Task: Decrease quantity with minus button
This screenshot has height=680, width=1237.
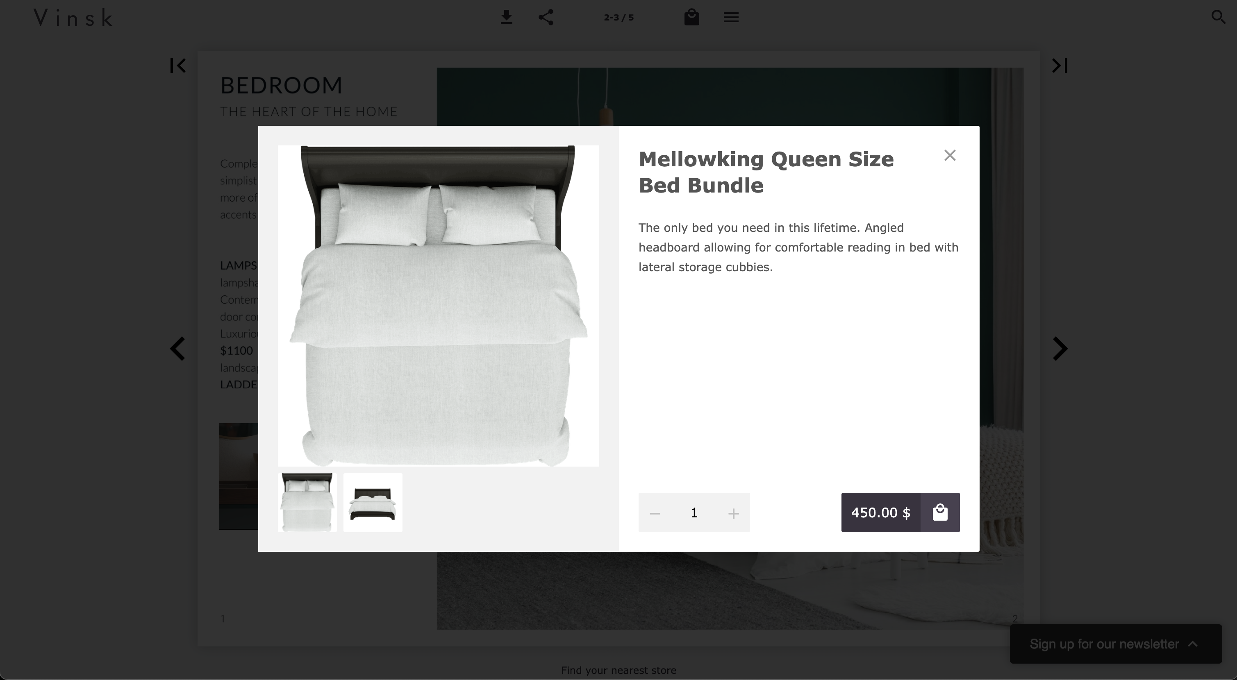Action: [x=655, y=513]
